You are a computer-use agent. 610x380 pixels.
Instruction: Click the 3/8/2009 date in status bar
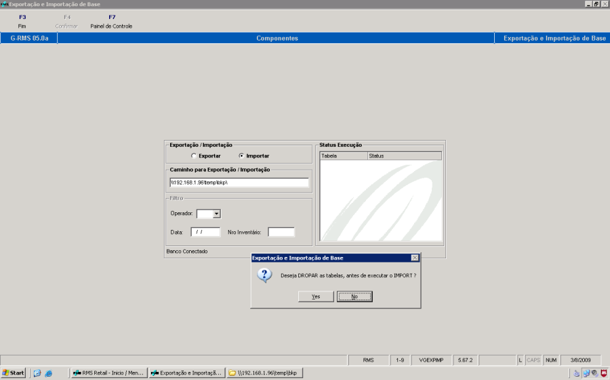click(580, 360)
